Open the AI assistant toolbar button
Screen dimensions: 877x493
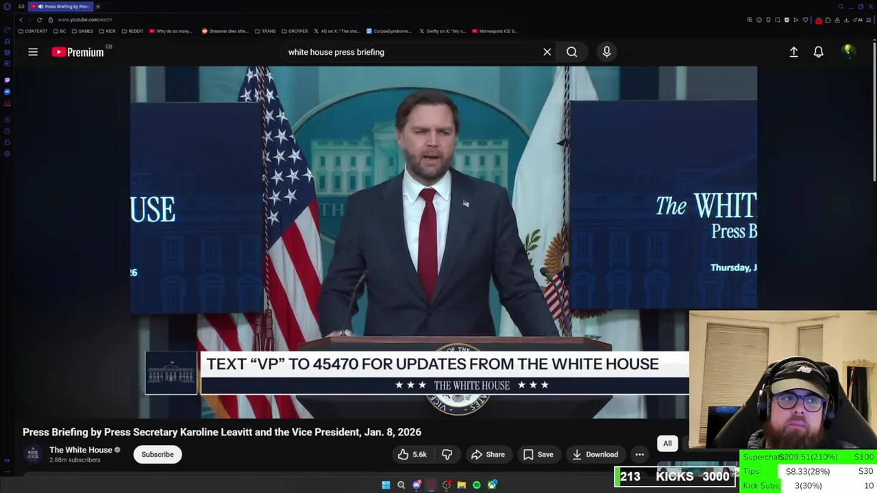pos(858,20)
